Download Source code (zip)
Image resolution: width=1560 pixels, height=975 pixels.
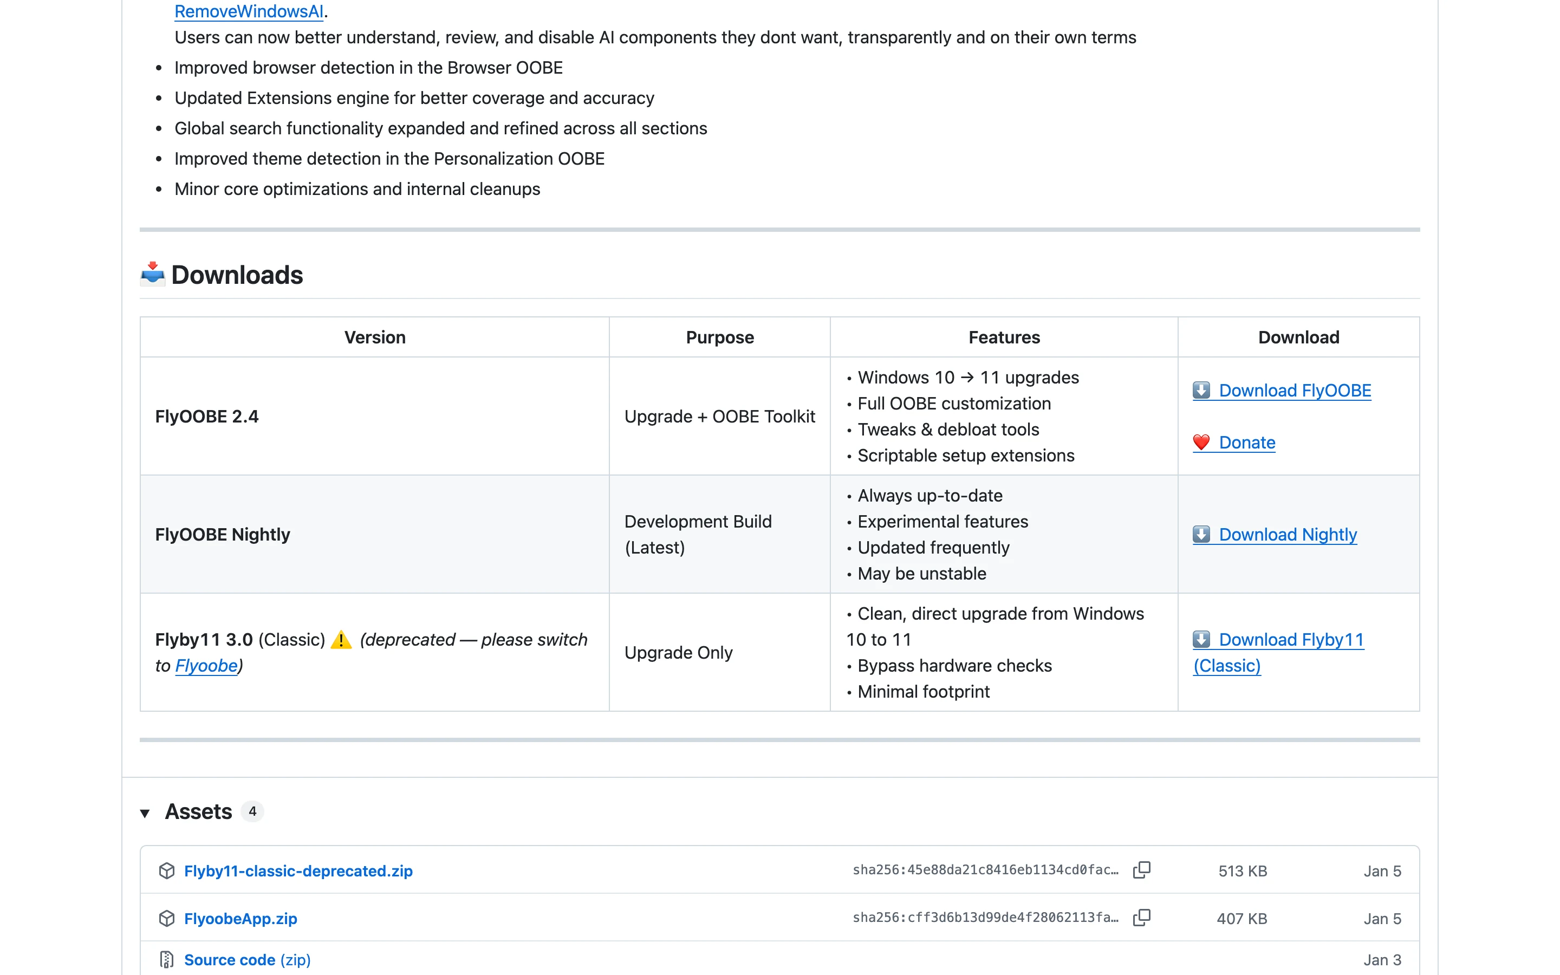247,959
